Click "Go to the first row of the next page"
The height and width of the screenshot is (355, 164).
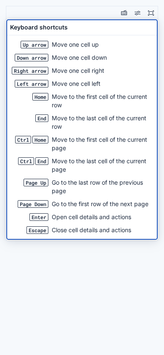[x=100, y=204]
